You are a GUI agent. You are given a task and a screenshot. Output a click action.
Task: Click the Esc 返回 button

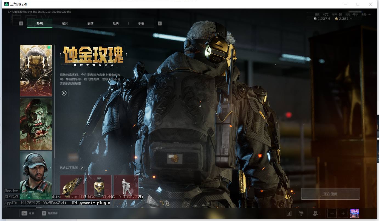coord(28,213)
